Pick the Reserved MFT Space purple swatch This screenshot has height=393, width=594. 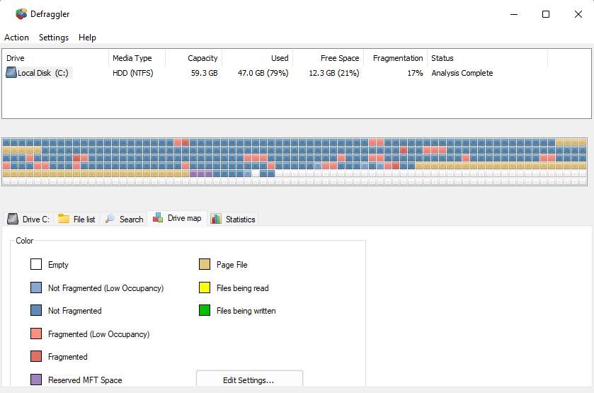click(x=36, y=380)
